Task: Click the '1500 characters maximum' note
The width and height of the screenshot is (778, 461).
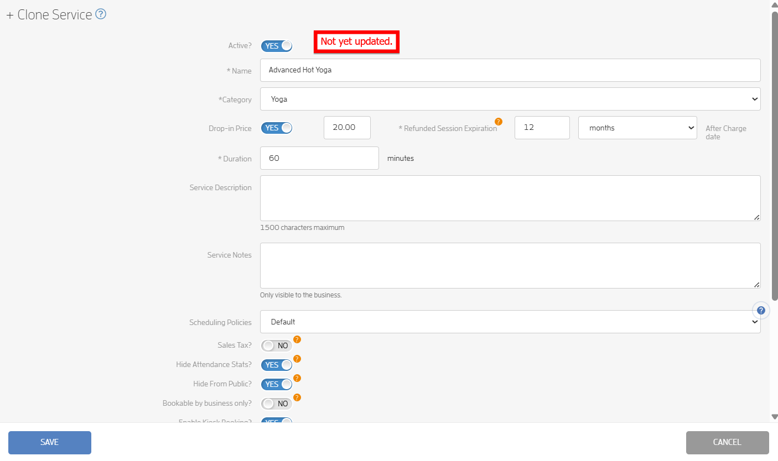Action: [302, 228]
